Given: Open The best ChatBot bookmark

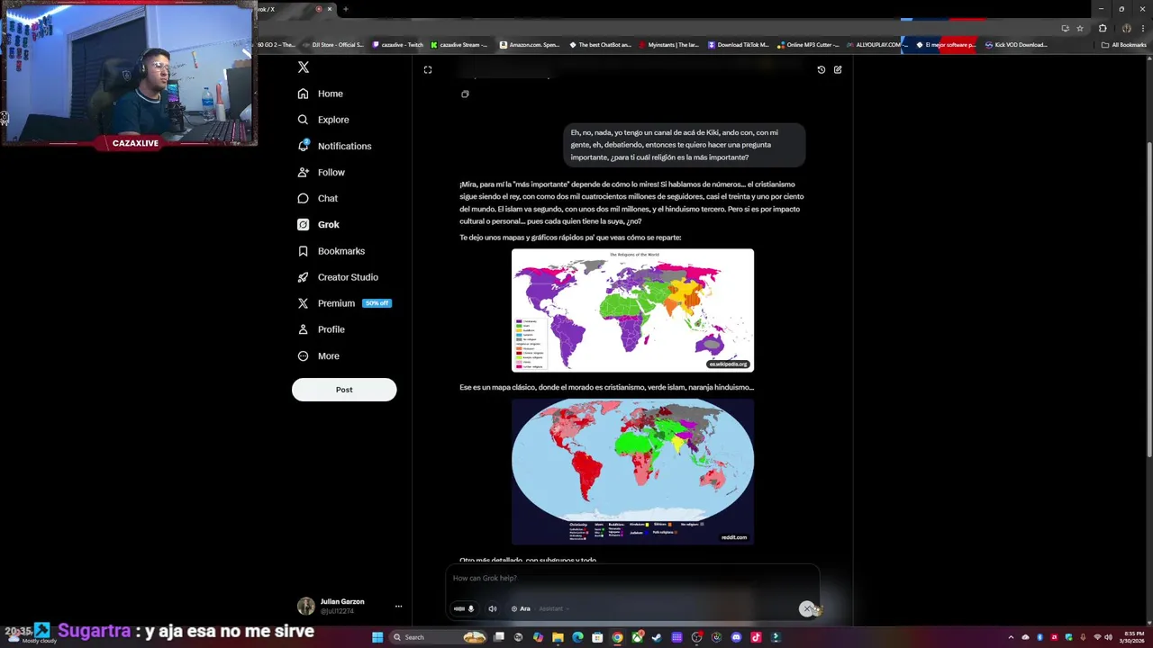Looking at the screenshot, I should pyautogui.click(x=600, y=45).
